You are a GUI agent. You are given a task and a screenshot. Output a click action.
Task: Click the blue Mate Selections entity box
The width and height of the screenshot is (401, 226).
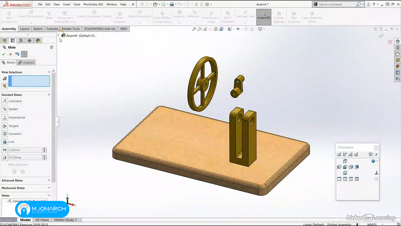pyautogui.click(x=29, y=81)
